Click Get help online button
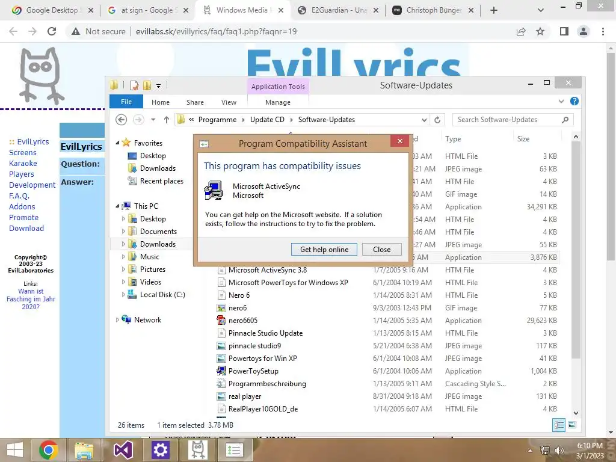The width and height of the screenshot is (616, 462). (324, 250)
